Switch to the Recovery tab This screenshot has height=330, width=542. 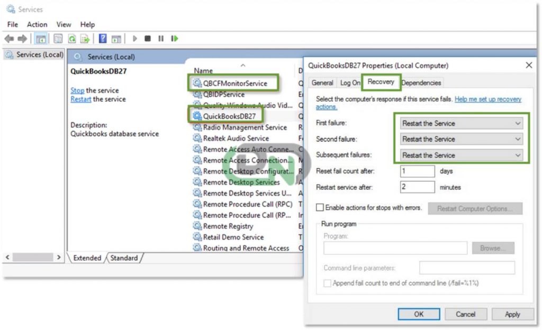(381, 82)
